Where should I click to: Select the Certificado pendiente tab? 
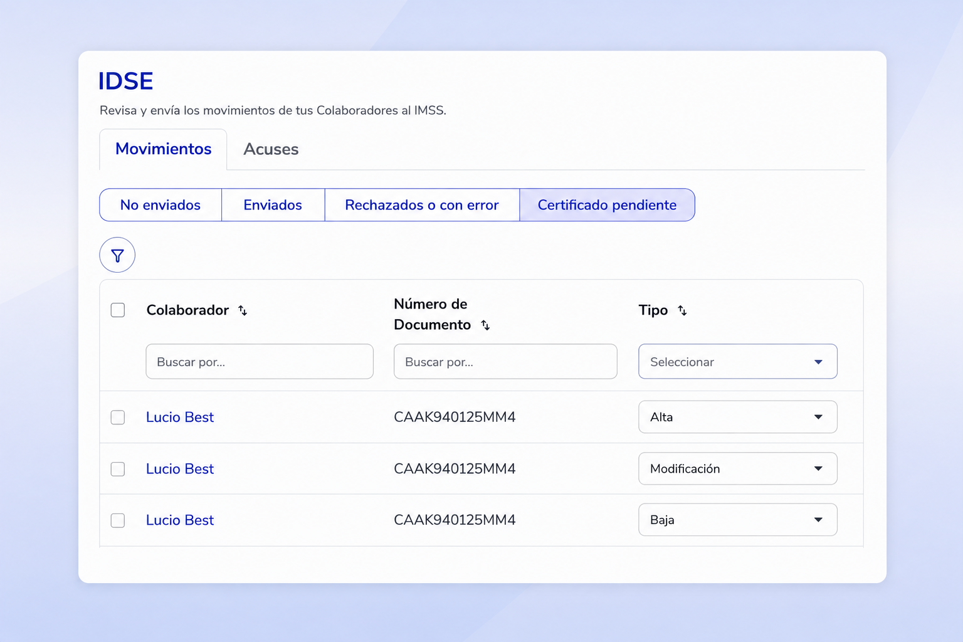pos(607,205)
